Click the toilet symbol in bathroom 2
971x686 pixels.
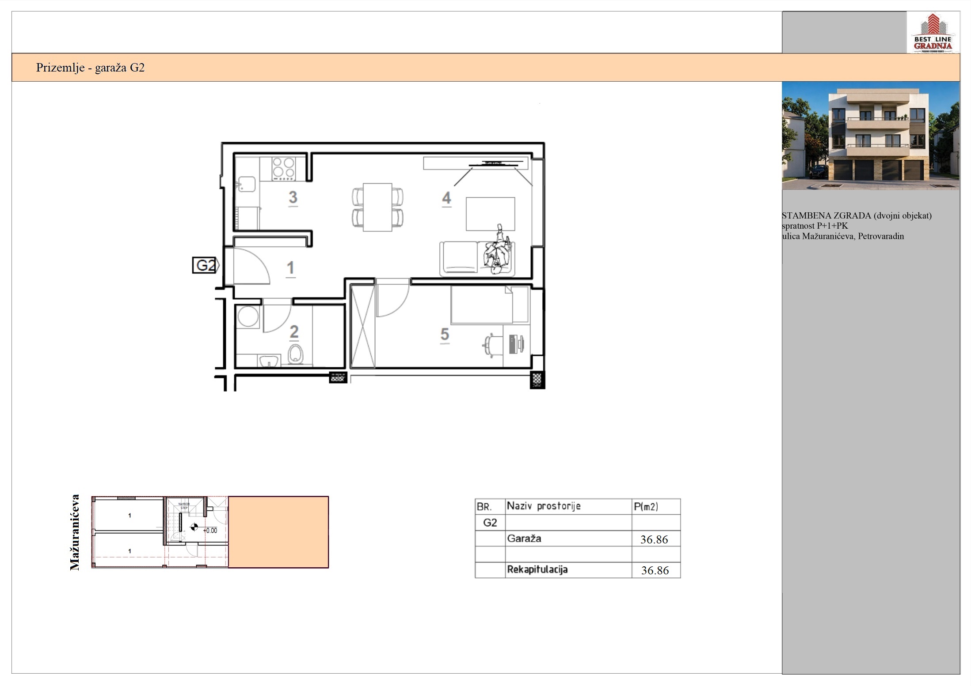295,354
